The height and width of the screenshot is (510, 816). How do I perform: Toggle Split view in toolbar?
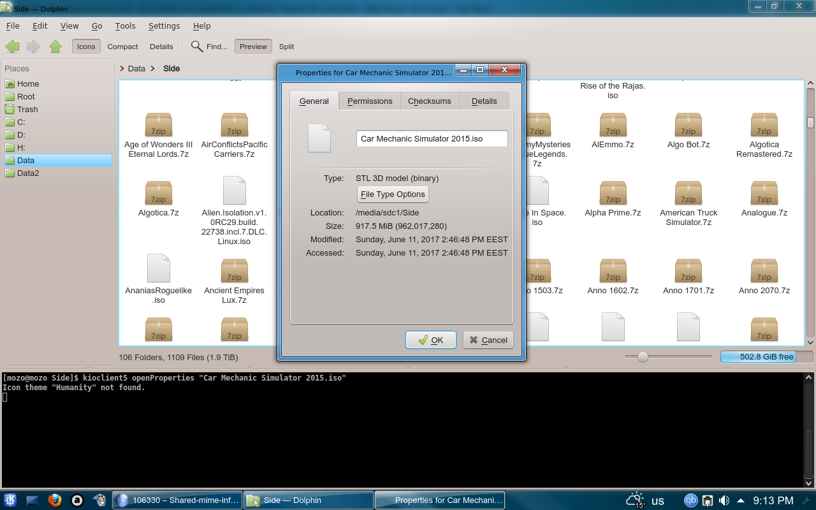click(286, 47)
